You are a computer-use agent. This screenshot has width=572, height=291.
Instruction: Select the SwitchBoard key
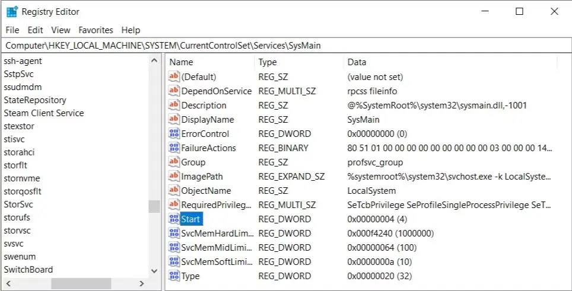tap(28, 270)
